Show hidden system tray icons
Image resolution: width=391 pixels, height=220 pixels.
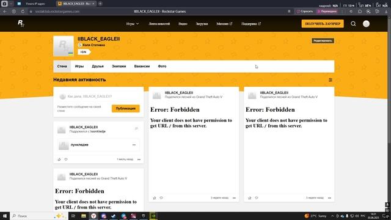pos(332,216)
